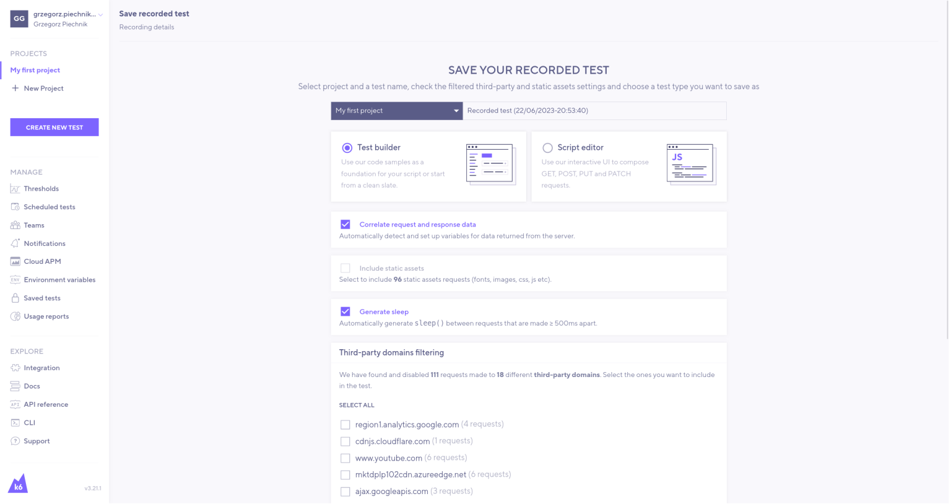Click the Test builder illustration thumbnail
This screenshot has height=504, width=951.
(x=491, y=165)
